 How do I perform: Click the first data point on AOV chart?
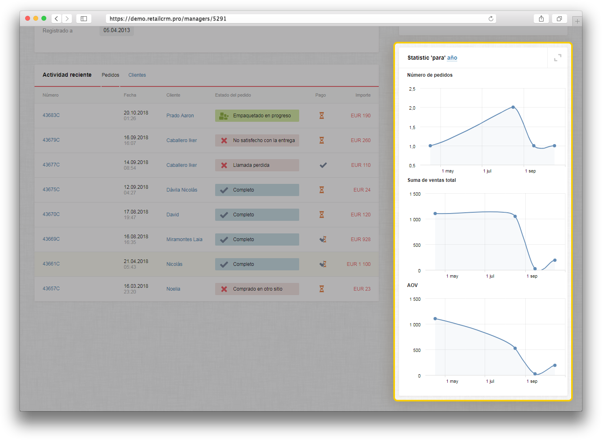point(435,319)
